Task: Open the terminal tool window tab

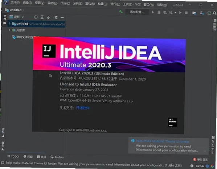Action: (x=41, y=157)
